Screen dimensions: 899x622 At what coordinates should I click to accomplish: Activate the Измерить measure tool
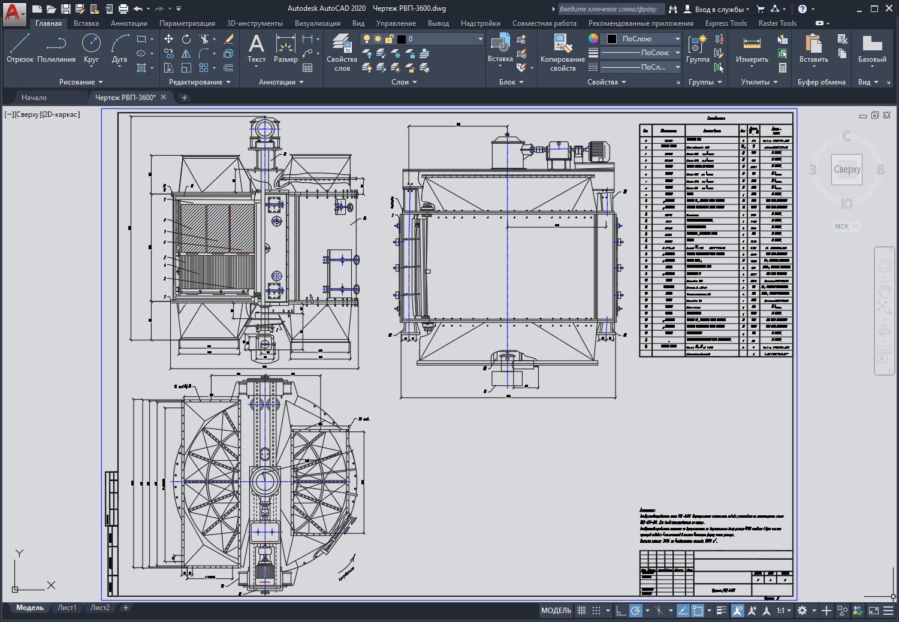tap(752, 49)
